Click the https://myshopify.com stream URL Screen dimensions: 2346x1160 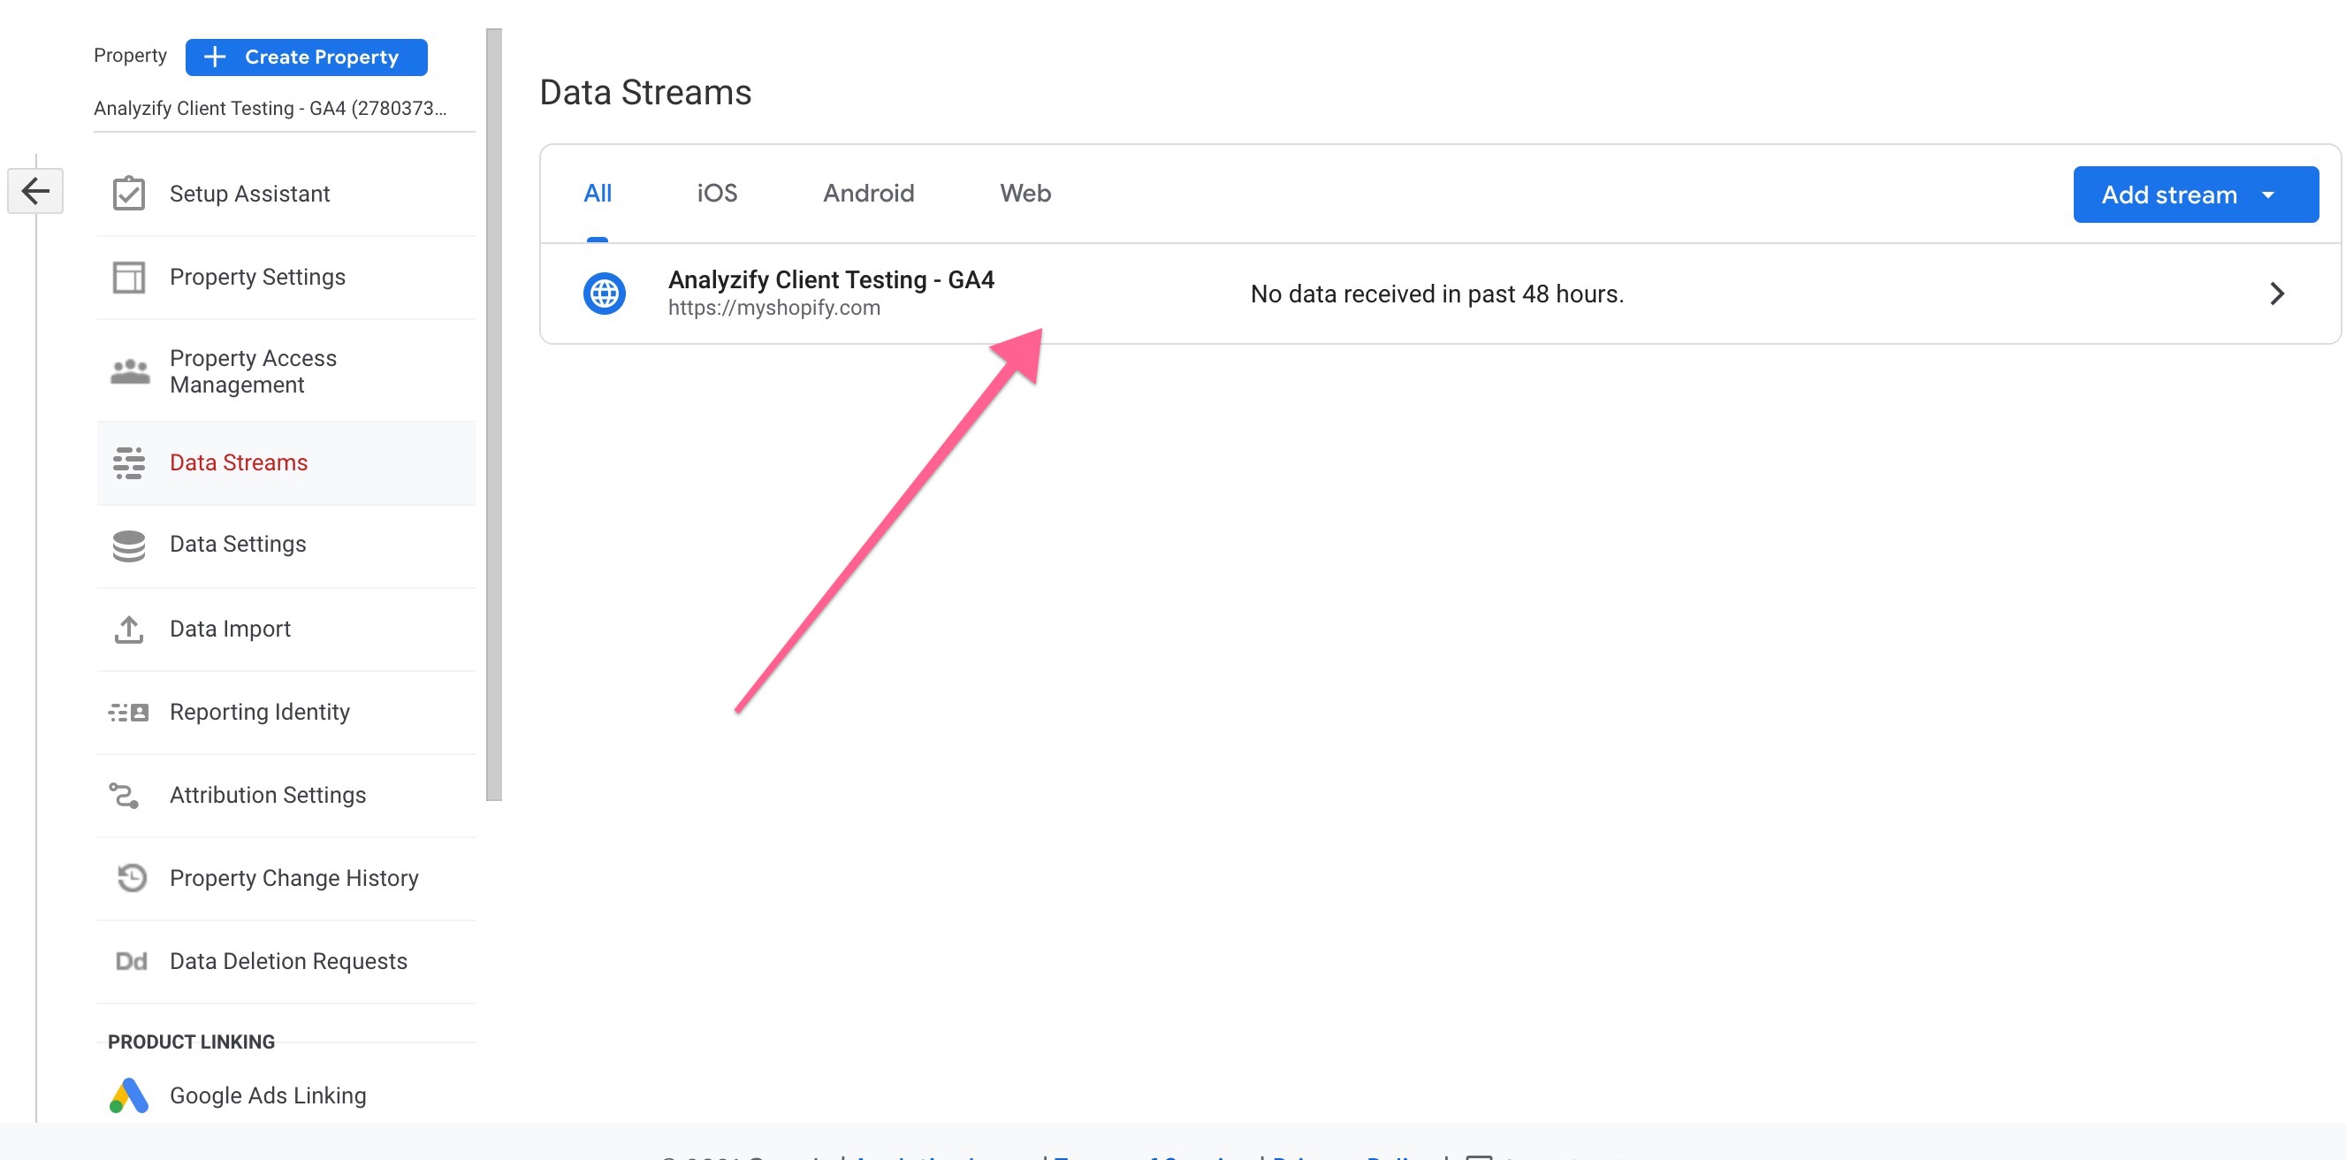coord(774,308)
